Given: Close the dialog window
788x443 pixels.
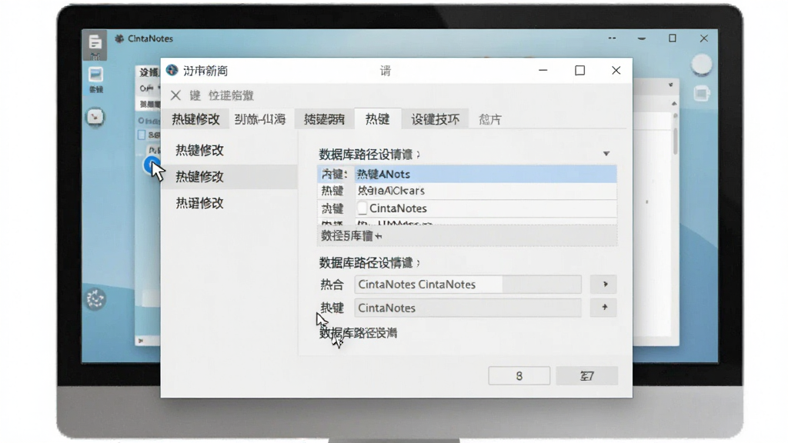Looking at the screenshot, I should 616,70.
